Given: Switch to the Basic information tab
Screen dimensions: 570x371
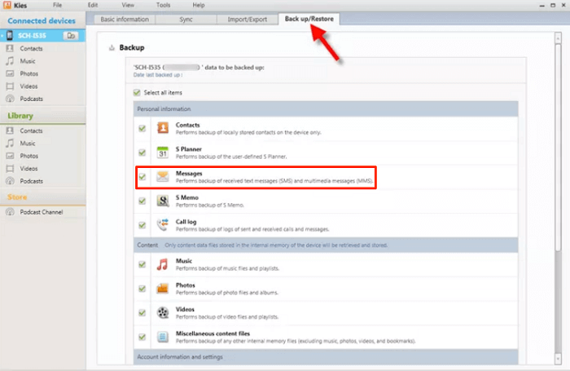Looking at the screenshot, I should [125, 20].
